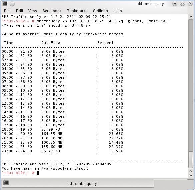Open the Settings menu
This screenshot has height=190, width=195.
(x=100, y=11)
